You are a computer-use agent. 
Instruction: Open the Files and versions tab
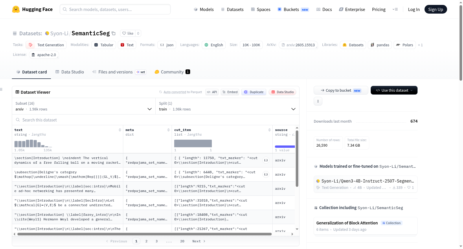119,72
